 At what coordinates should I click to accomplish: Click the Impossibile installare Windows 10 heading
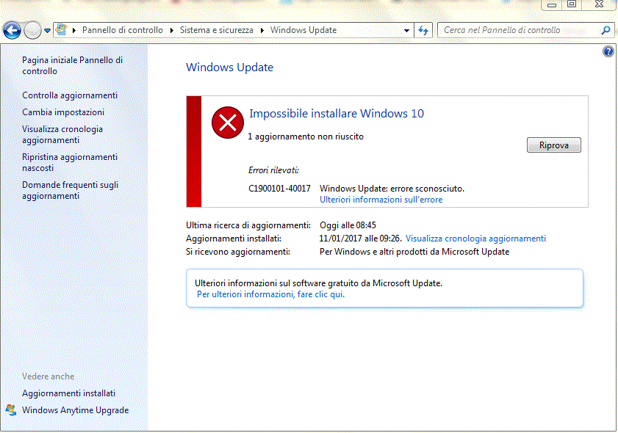pos(337,113)
